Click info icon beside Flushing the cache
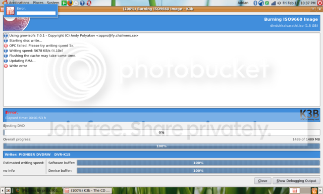Viewport: 323px width, 194px height. [x=6, y=56]
